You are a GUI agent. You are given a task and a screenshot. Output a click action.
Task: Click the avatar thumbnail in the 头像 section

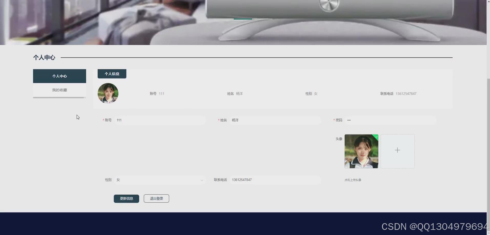pyautogui.click(x=361, y=151)
